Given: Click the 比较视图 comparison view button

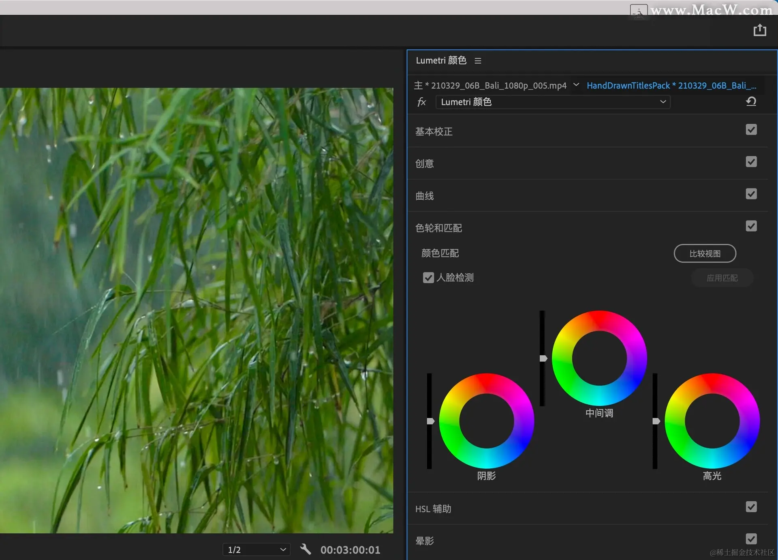Looking at the screenshot, I should (x=705, y=253).
